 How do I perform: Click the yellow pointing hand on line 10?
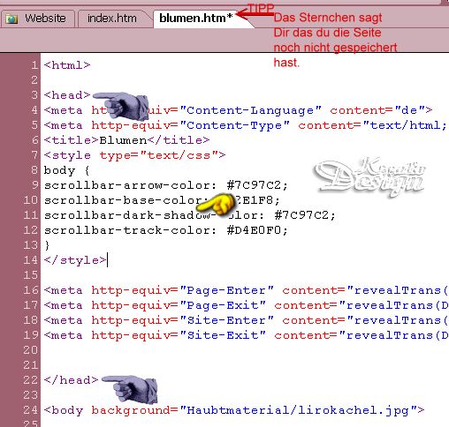tap(216, 204)
